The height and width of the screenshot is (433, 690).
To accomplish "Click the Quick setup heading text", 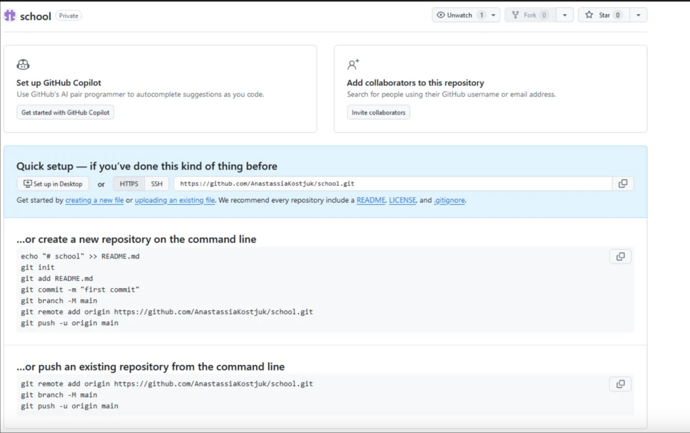I will [147, 166].
